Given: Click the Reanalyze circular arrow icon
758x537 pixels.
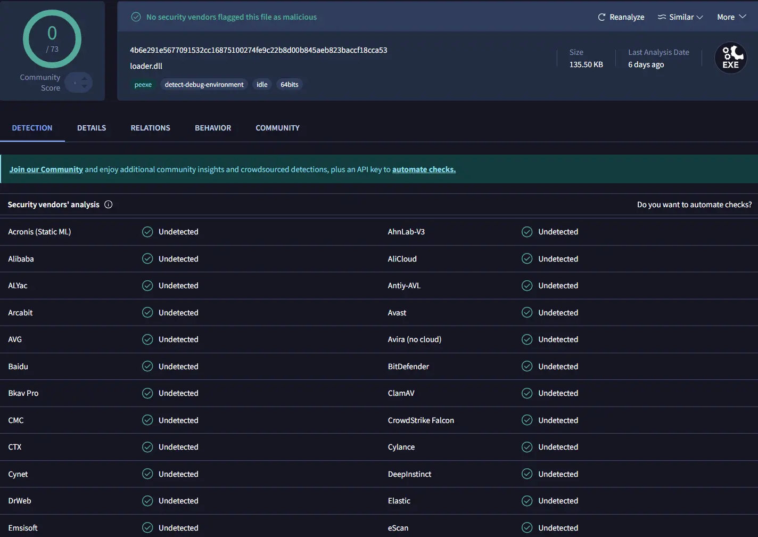Looking at the screenshot, I should (x=602, y=17).
